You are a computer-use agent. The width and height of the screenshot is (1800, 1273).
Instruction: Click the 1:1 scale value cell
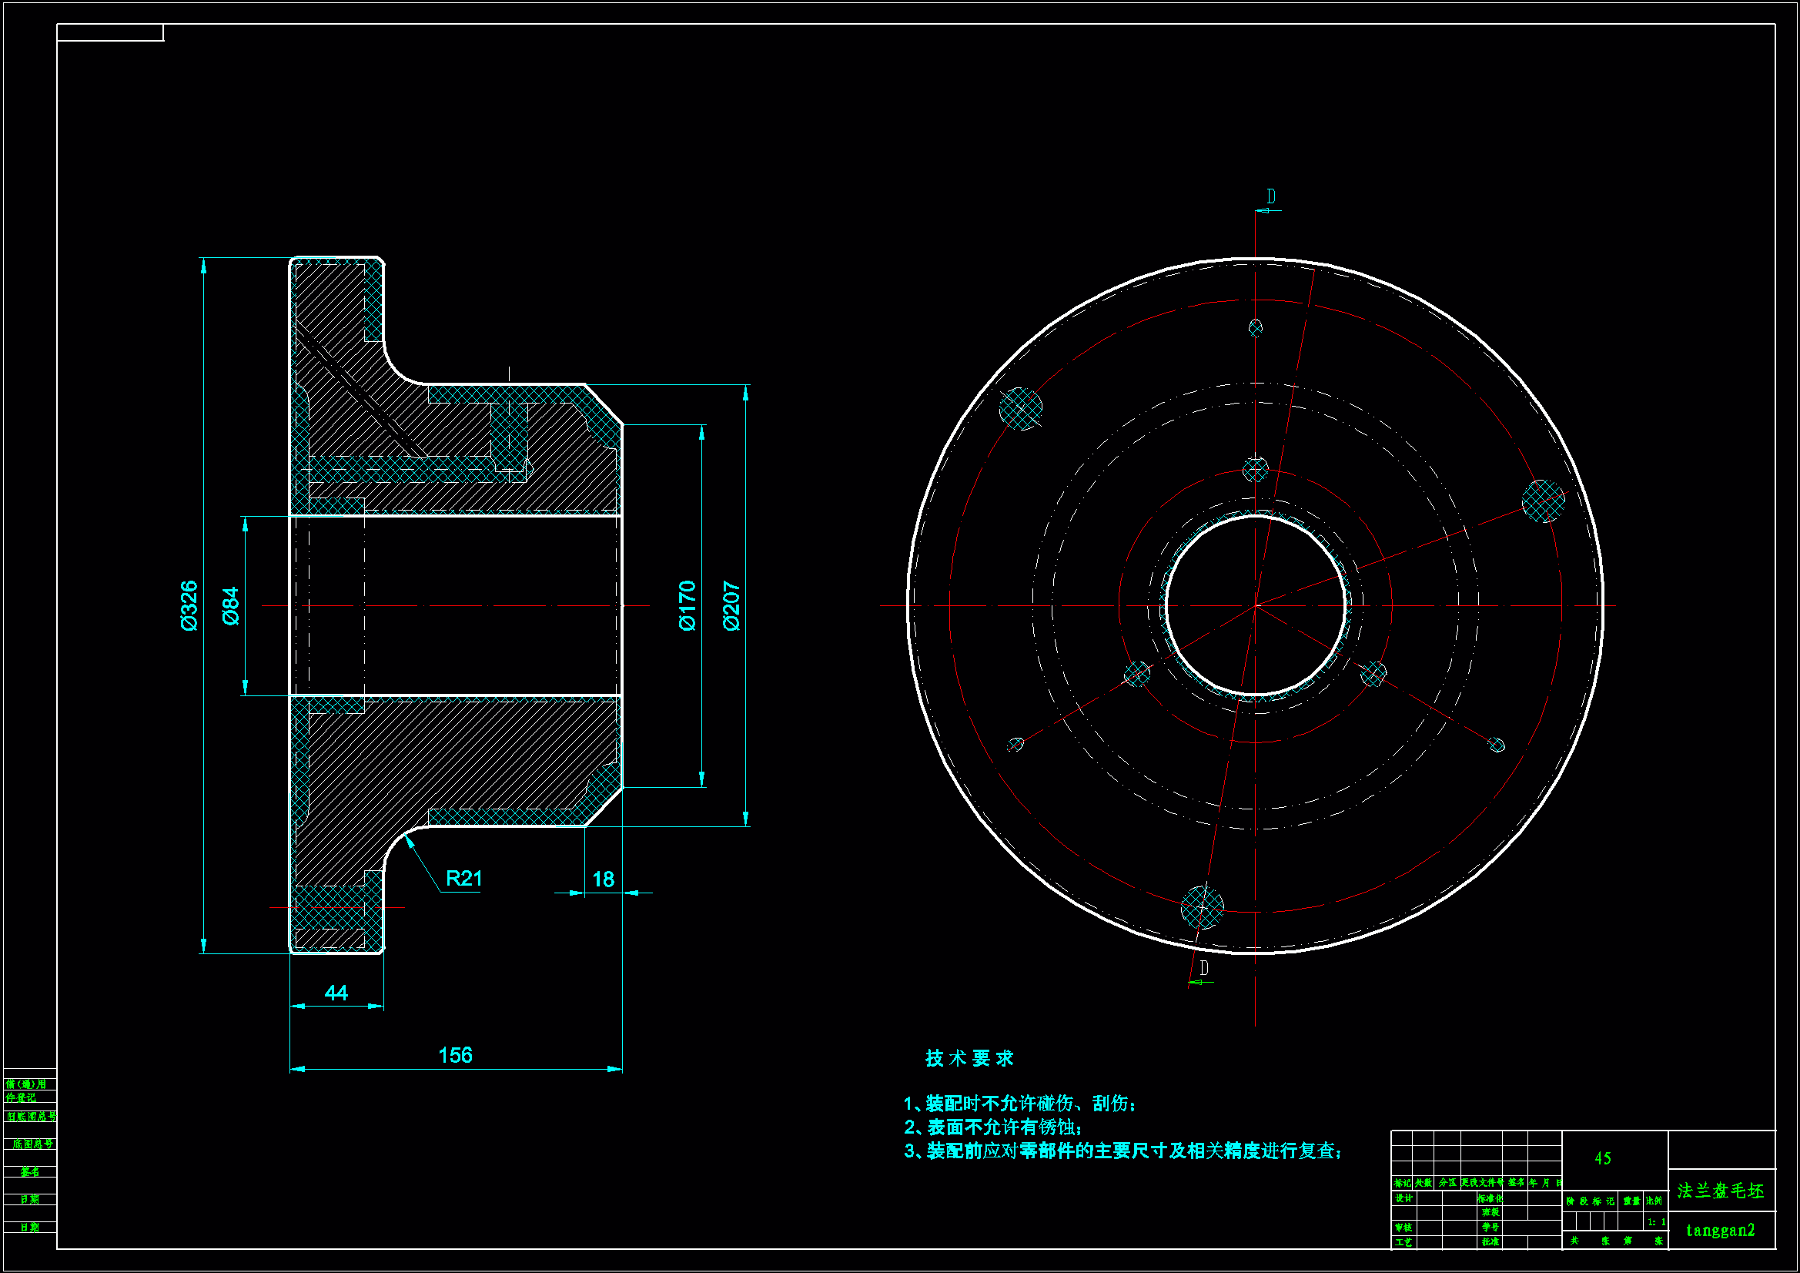[x=1657, y=1222]
